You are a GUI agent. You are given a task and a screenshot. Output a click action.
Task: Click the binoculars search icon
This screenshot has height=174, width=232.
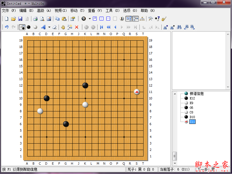tap(179, 27)
